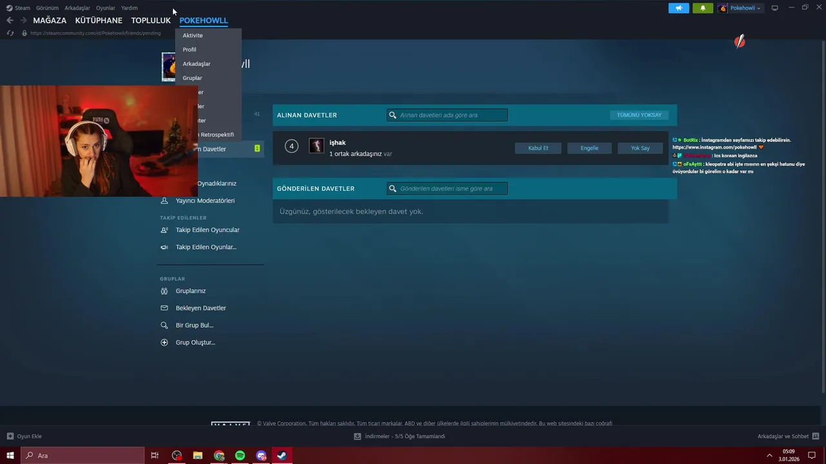Image resolution: width=826 pixels, height=464 pixels.
Task: Click the Oyun Ekle plus icon
Action: [10, 436]
